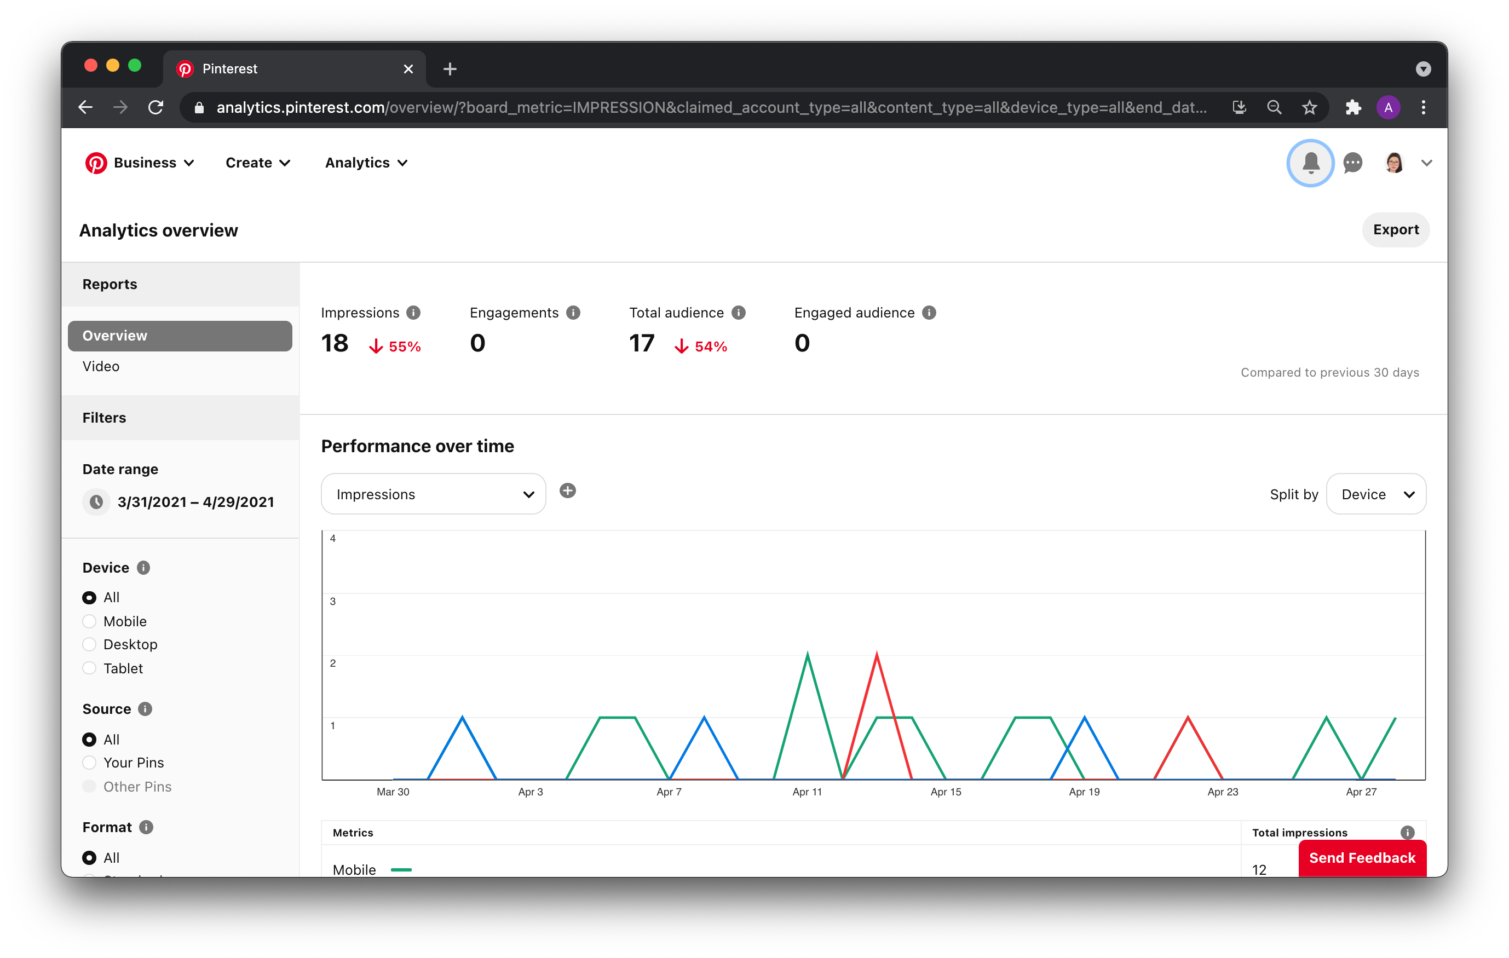
Task: Open a new browser tab
Action: point(450,69)
